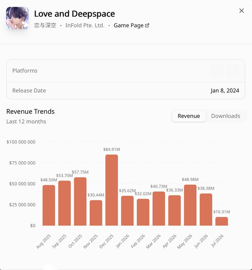Click the Love and Deepspace title text
The image size is (252, 270).
pos(74,14)
